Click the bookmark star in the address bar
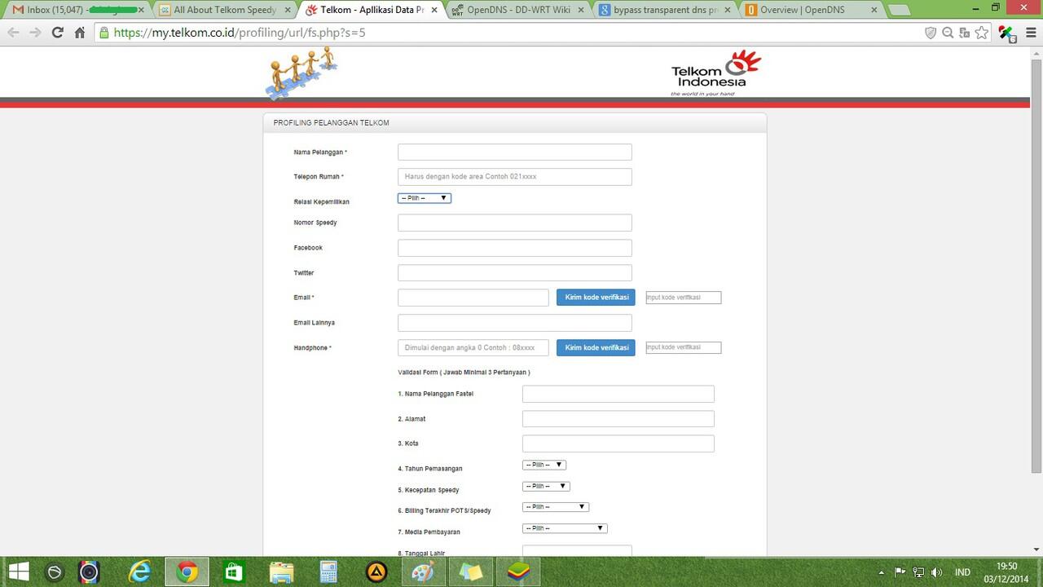 981,33
